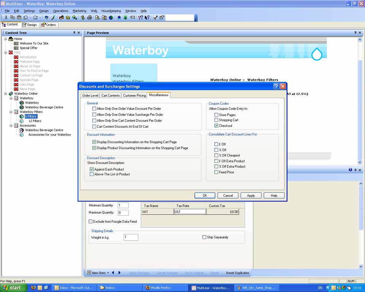Uncheck the Checkout coupon code checkbox
The image size is (365, 292).
coord(216,125)
